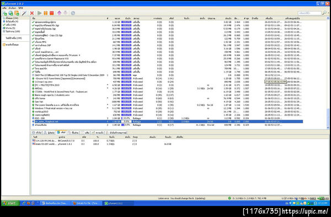The height and width of the screenshot is (217, 331).
Task: Switch to the Trackers tab
Action: point(49,133)
